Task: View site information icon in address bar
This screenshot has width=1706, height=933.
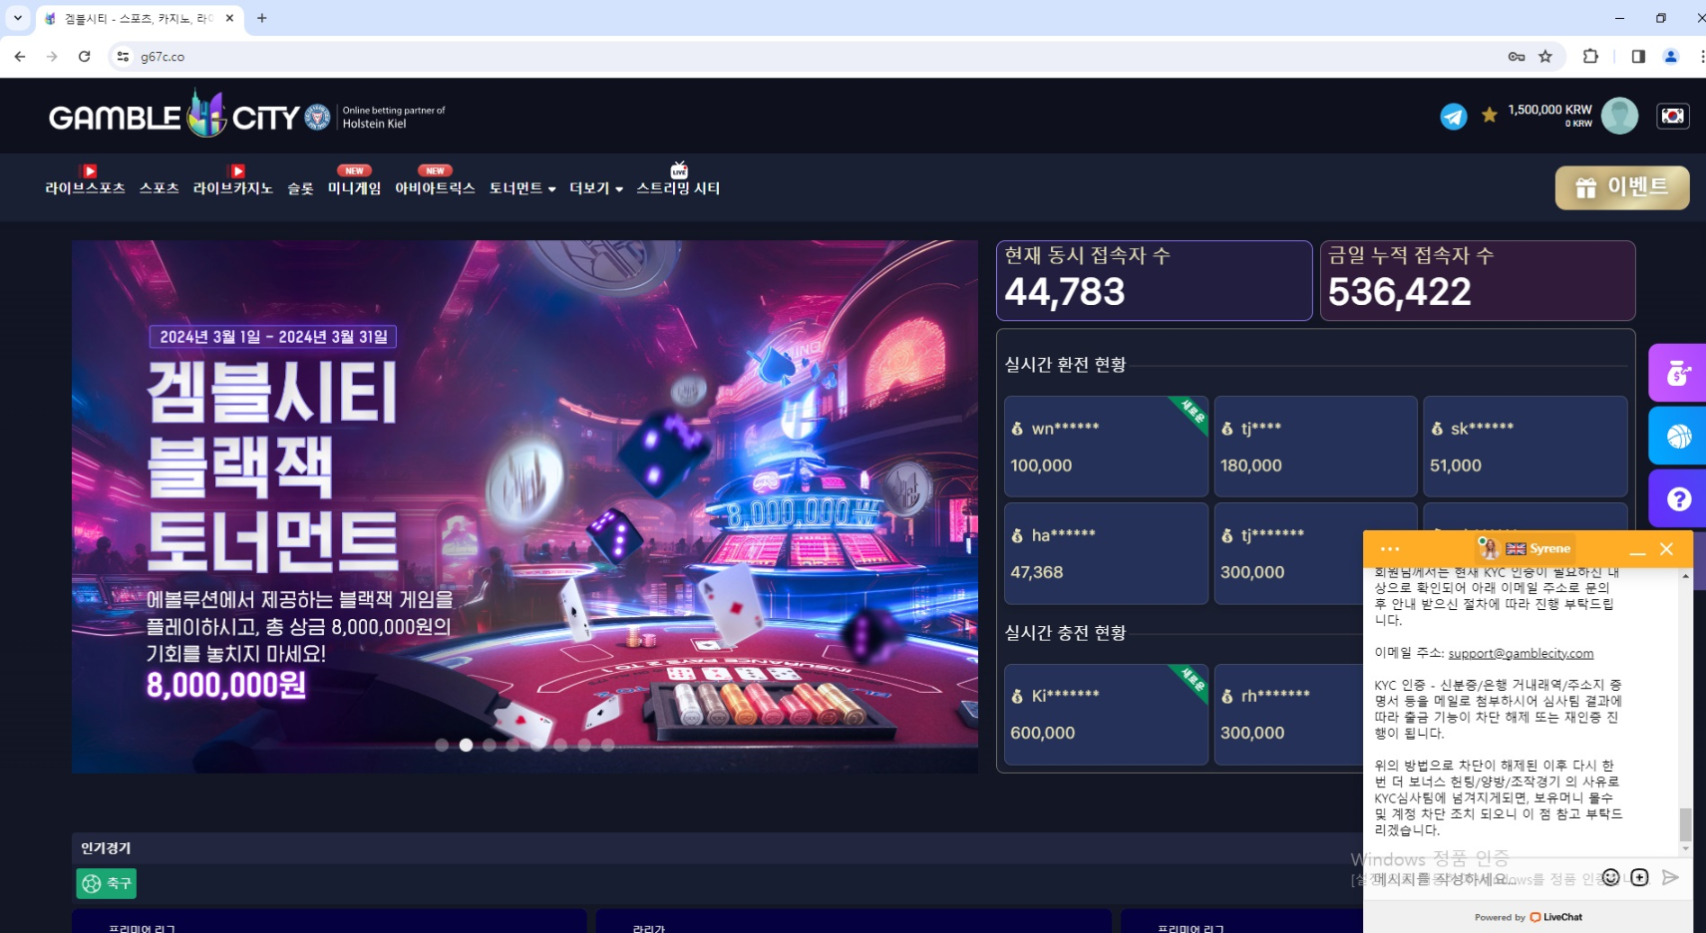Action: [x=123, y=57]
